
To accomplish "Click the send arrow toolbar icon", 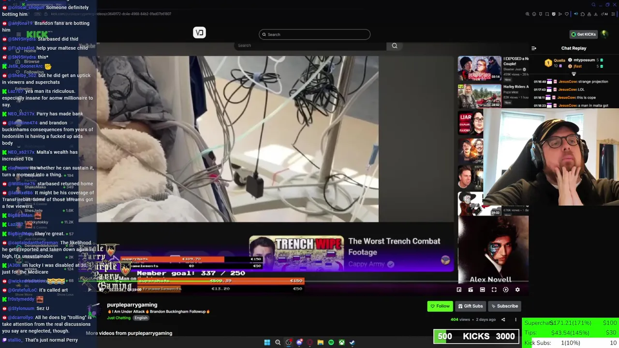I will pyautogui.click(x=560, y=14).
